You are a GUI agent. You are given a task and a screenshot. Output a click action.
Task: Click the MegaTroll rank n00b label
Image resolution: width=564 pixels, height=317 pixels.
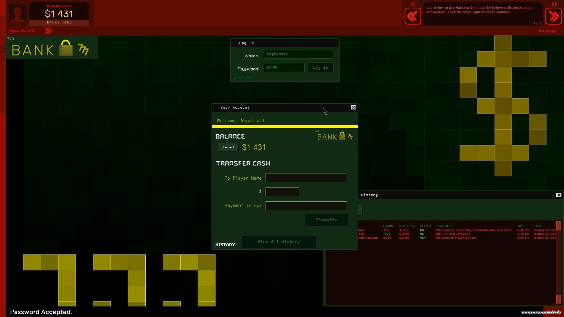60,22
